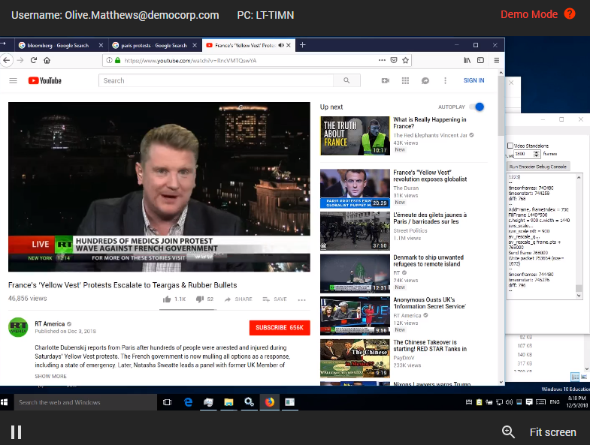Click Run Encoder Debug Console button
Screen dimensions: 590x445
(x=537, y=167)
